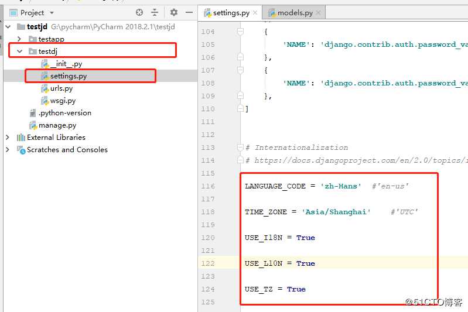Open manage.py file

pyautogui.click(x=57, y=125)
